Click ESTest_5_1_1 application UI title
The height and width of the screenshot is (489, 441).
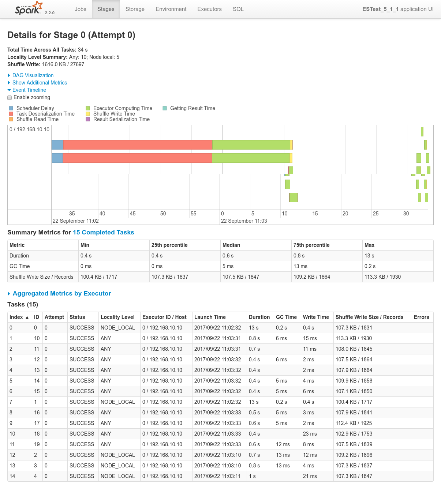tap(398, 9)
